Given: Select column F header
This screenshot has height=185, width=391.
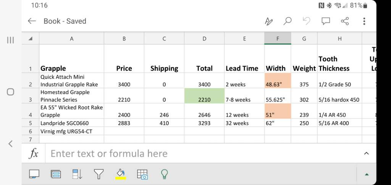Looking at the screenshot, I should (278, 39).
